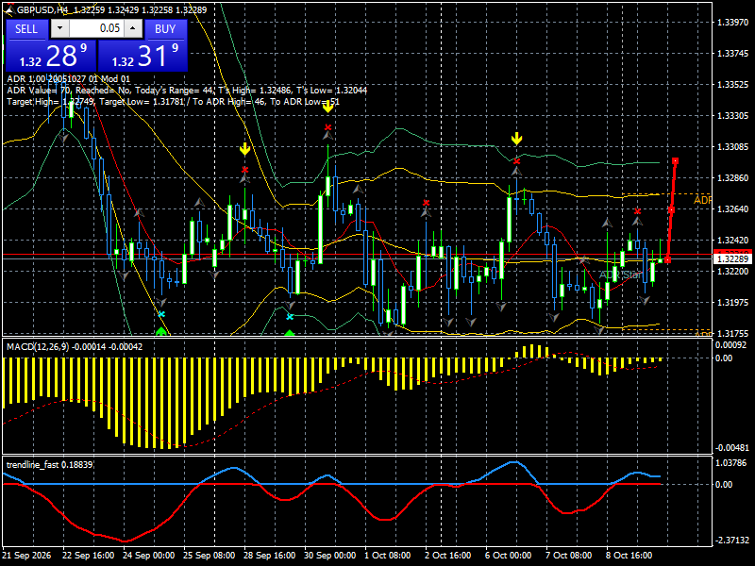Buy at the 1.32319 ask price tile

pyautogui.click(x=143, y=56)
